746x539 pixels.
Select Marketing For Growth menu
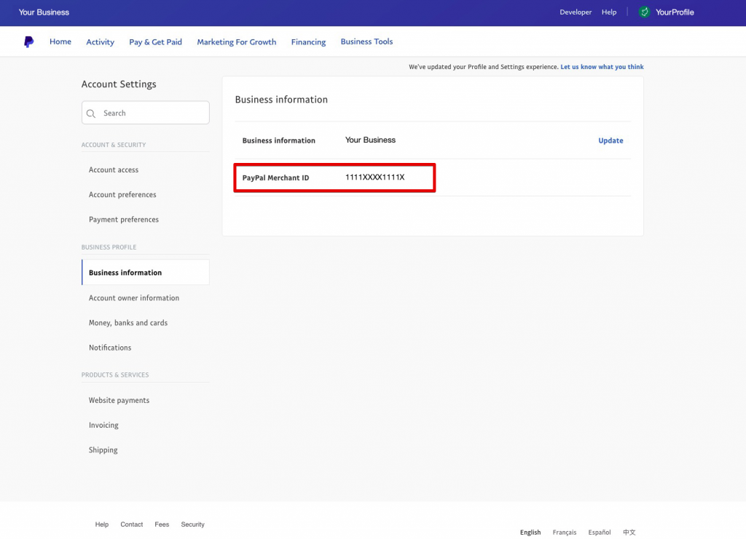236,42
